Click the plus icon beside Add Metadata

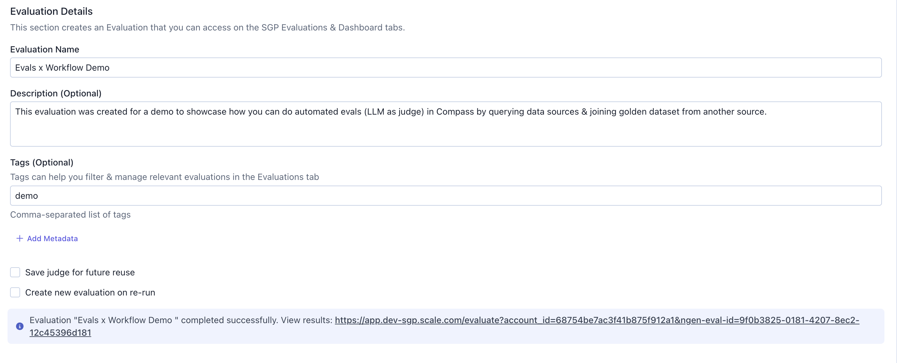point(19,239)
